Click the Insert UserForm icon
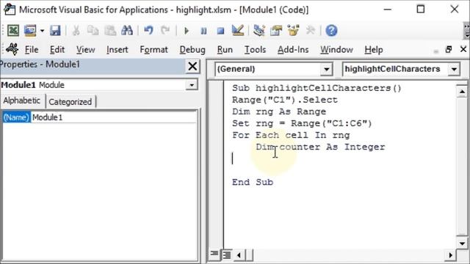The height and width of the screenshot is (264, 470). [30, 31]
